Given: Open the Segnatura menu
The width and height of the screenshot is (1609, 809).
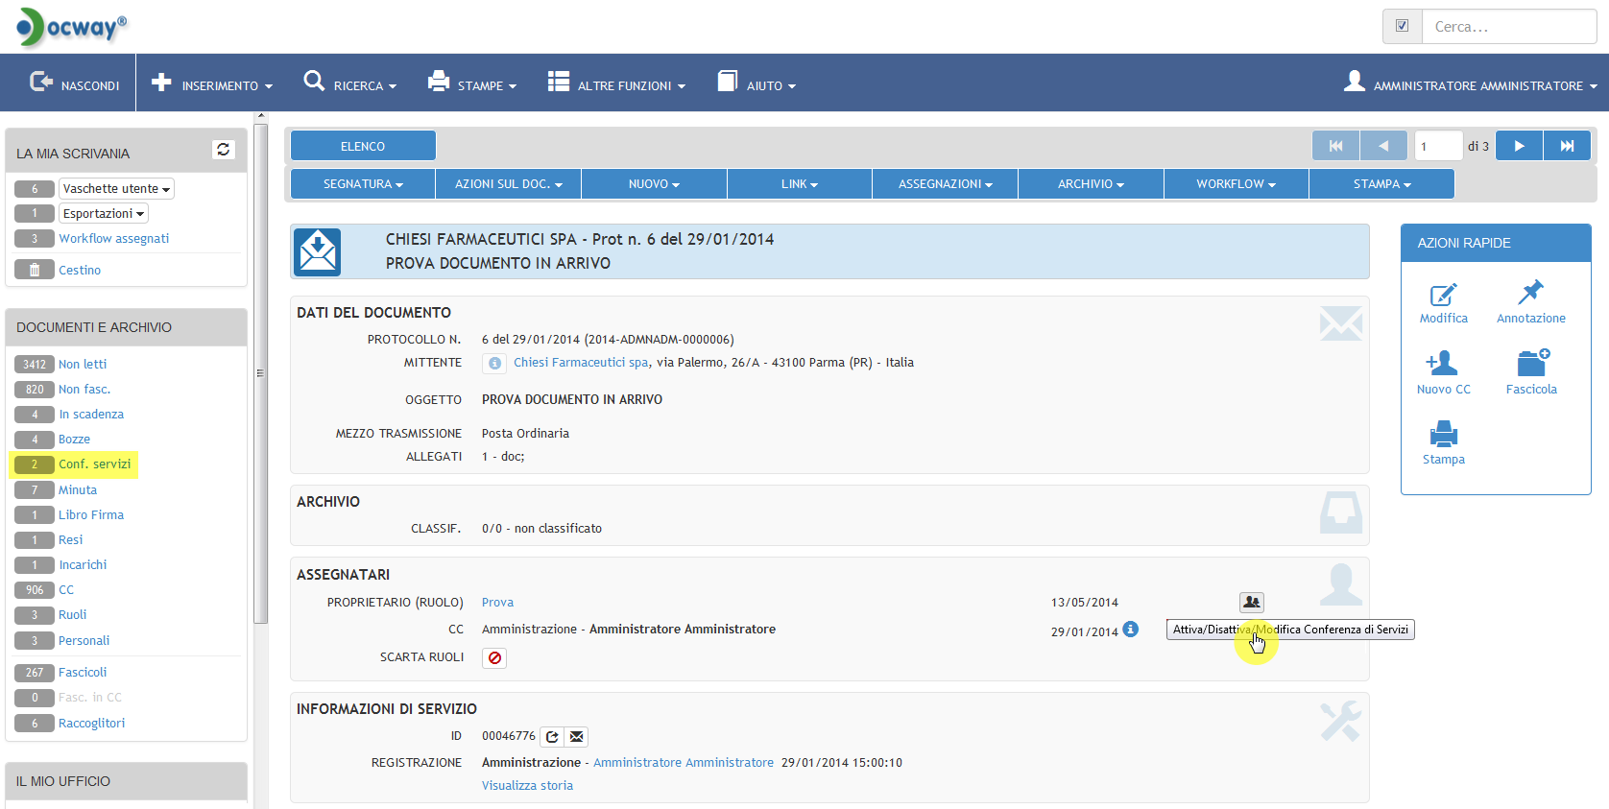Looking at the screenshot, I should tap(363, 184).
